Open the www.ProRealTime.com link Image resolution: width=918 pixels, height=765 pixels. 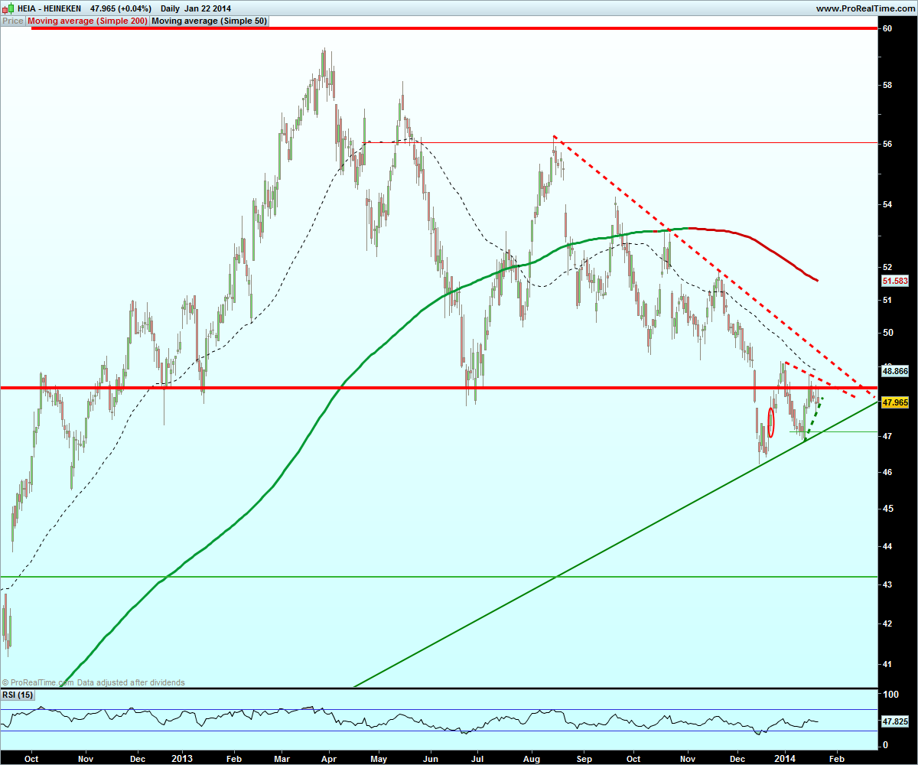(864, 8)
